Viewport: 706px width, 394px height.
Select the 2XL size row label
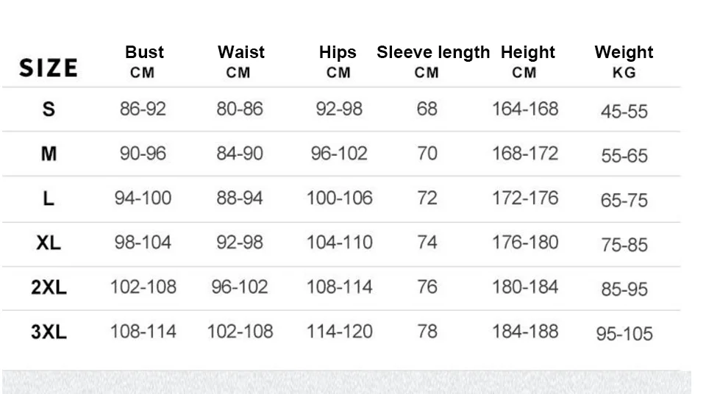(49, 287)
